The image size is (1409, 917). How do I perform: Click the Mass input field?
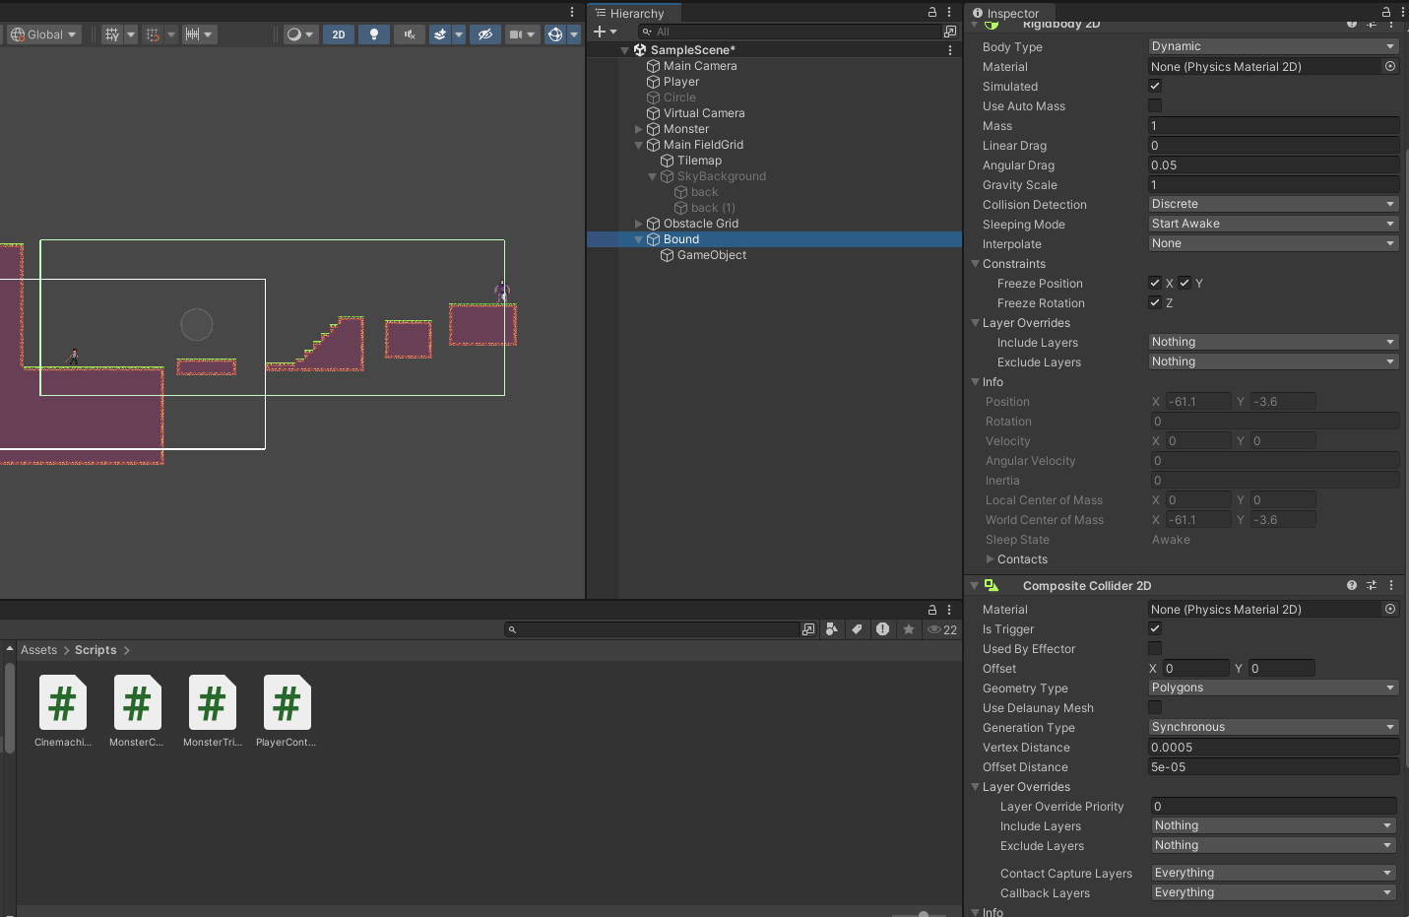[x=1273, y=125]
